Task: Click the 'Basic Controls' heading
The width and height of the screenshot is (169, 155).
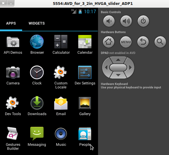Action: point(111,12)
